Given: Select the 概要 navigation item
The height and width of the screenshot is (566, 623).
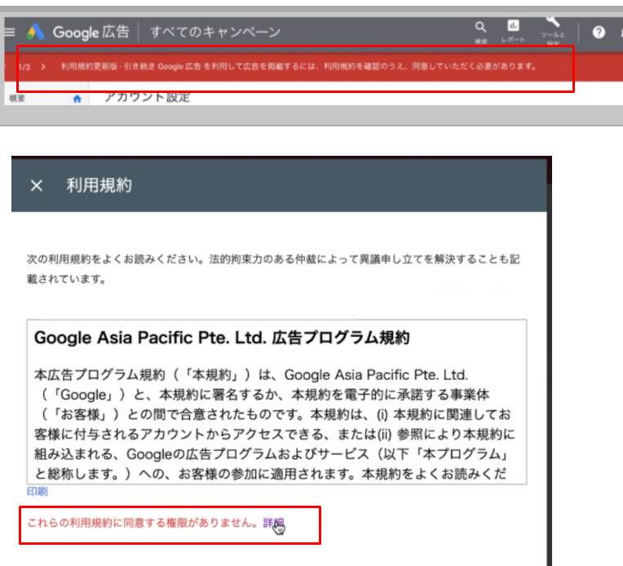Looking at the screenshot, I should (x=16, y=99).
